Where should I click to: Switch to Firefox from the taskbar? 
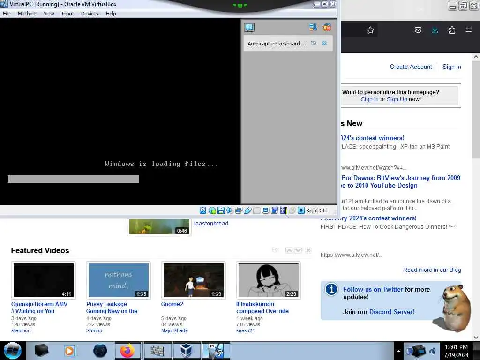[x=127, y=351]
